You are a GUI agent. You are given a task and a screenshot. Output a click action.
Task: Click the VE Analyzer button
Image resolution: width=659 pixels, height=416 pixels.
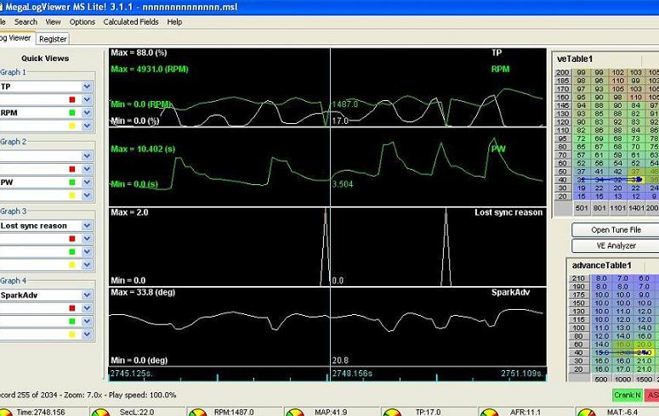(x=605, y=245)
